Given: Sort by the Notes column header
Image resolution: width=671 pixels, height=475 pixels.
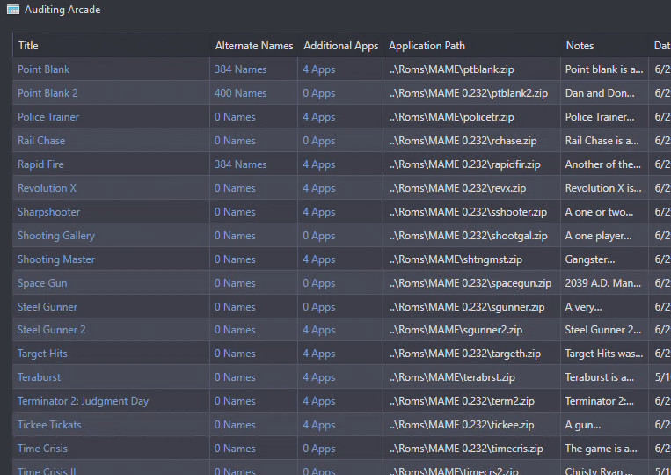Looking at the screenshot, I should (x=580, y=46).
